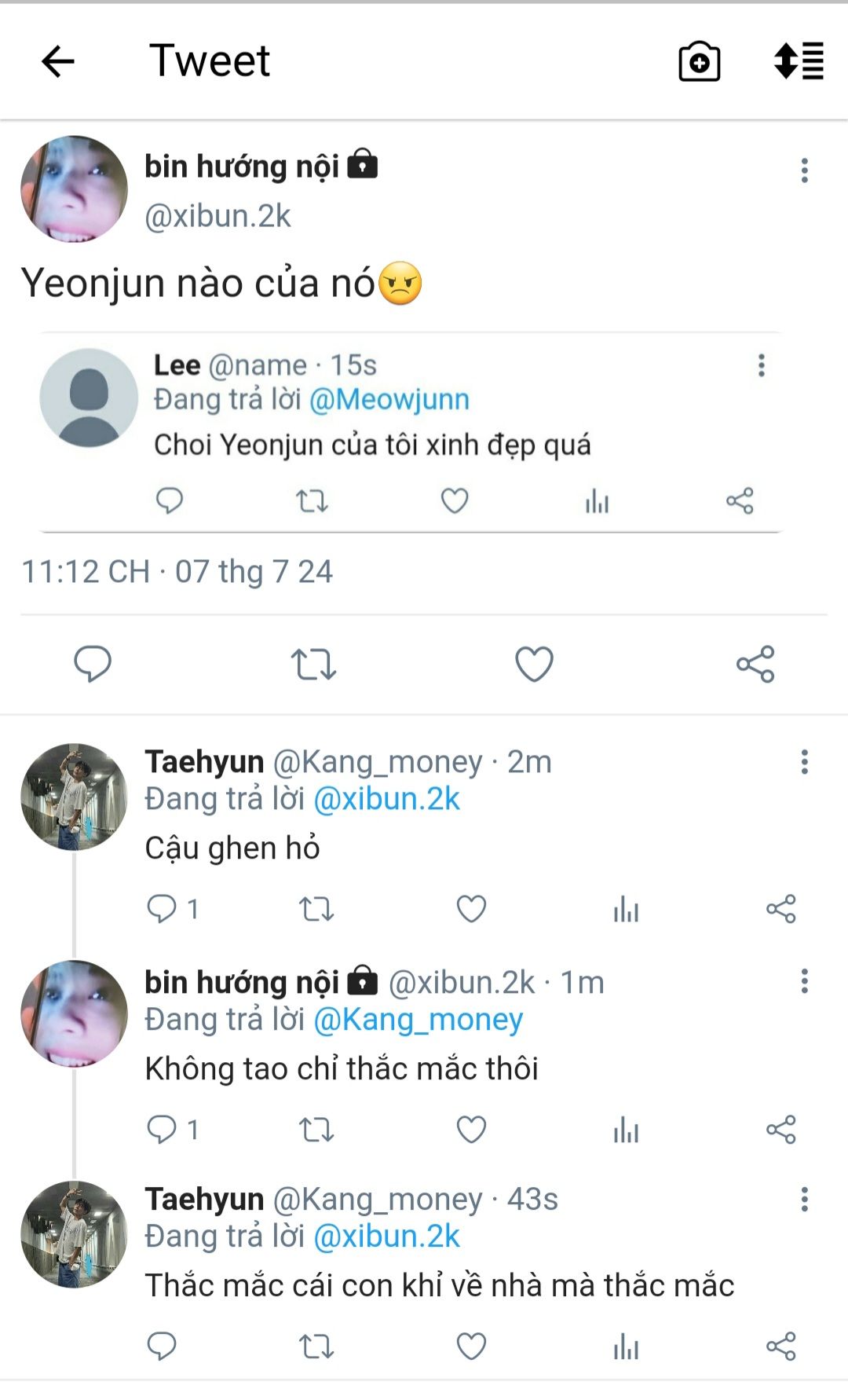Open @Kang_money mention in bin's reply
Image resolution: width=848 pixels, height=1385 pixels.
click(418, 1020)
